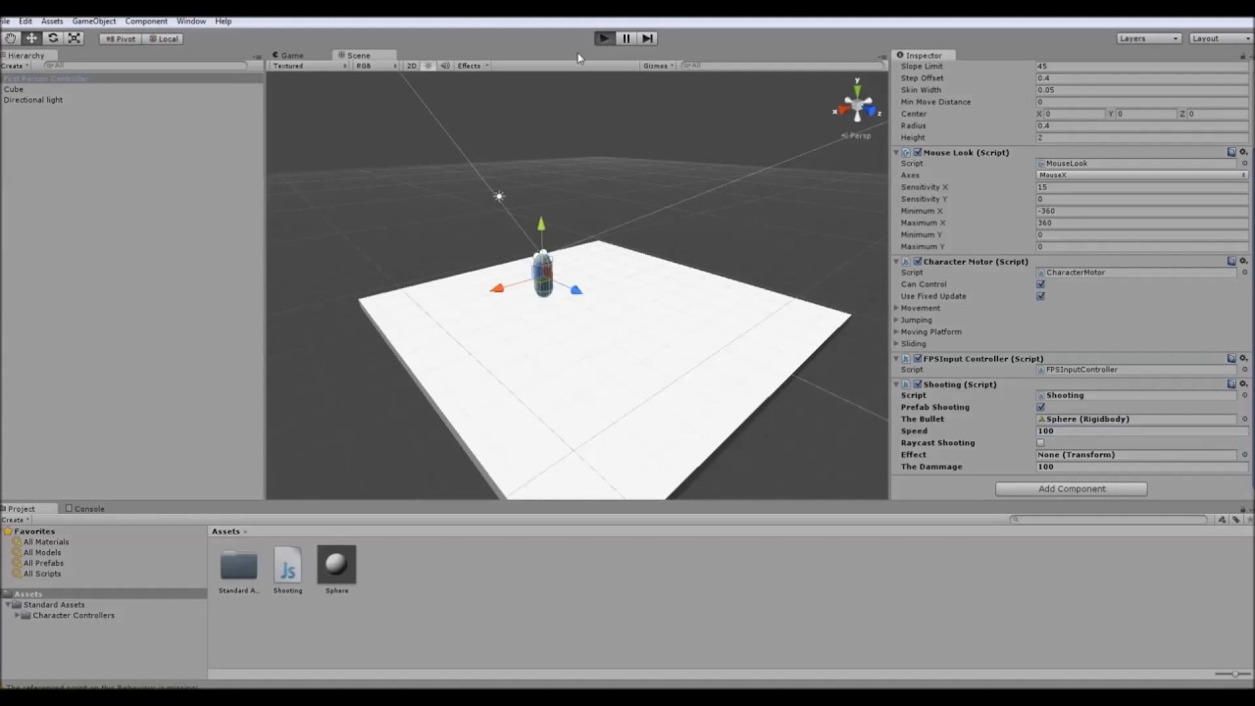The height and width of the screenshot is (706, 1255).
Task: Uncheck Can Control option
Action: (x=1040, y=284)
